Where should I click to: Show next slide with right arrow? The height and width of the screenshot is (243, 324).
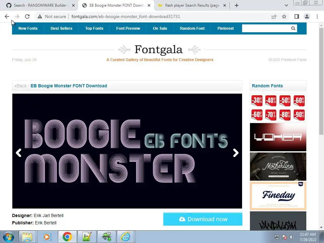[235, 153]
